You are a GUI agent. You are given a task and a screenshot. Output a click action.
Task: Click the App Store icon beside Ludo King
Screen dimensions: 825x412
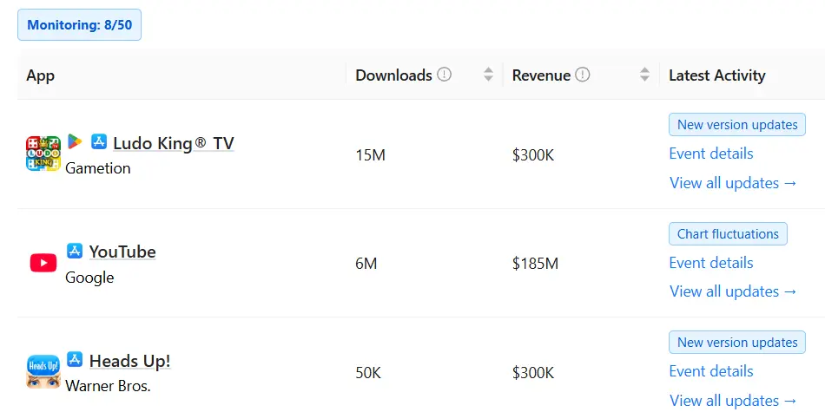[99, 141]
